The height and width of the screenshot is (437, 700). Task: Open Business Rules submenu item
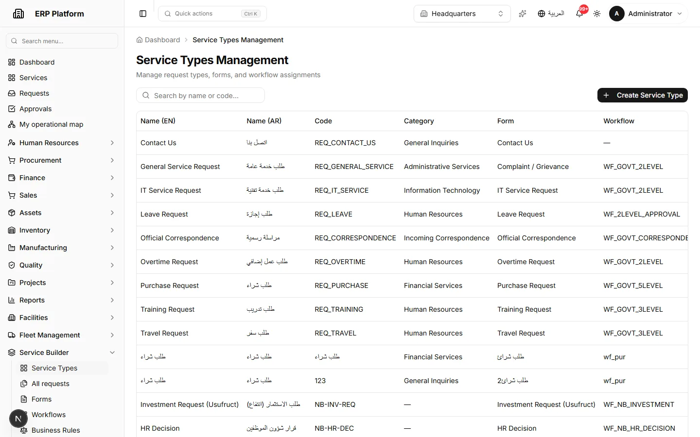point(62,430)
